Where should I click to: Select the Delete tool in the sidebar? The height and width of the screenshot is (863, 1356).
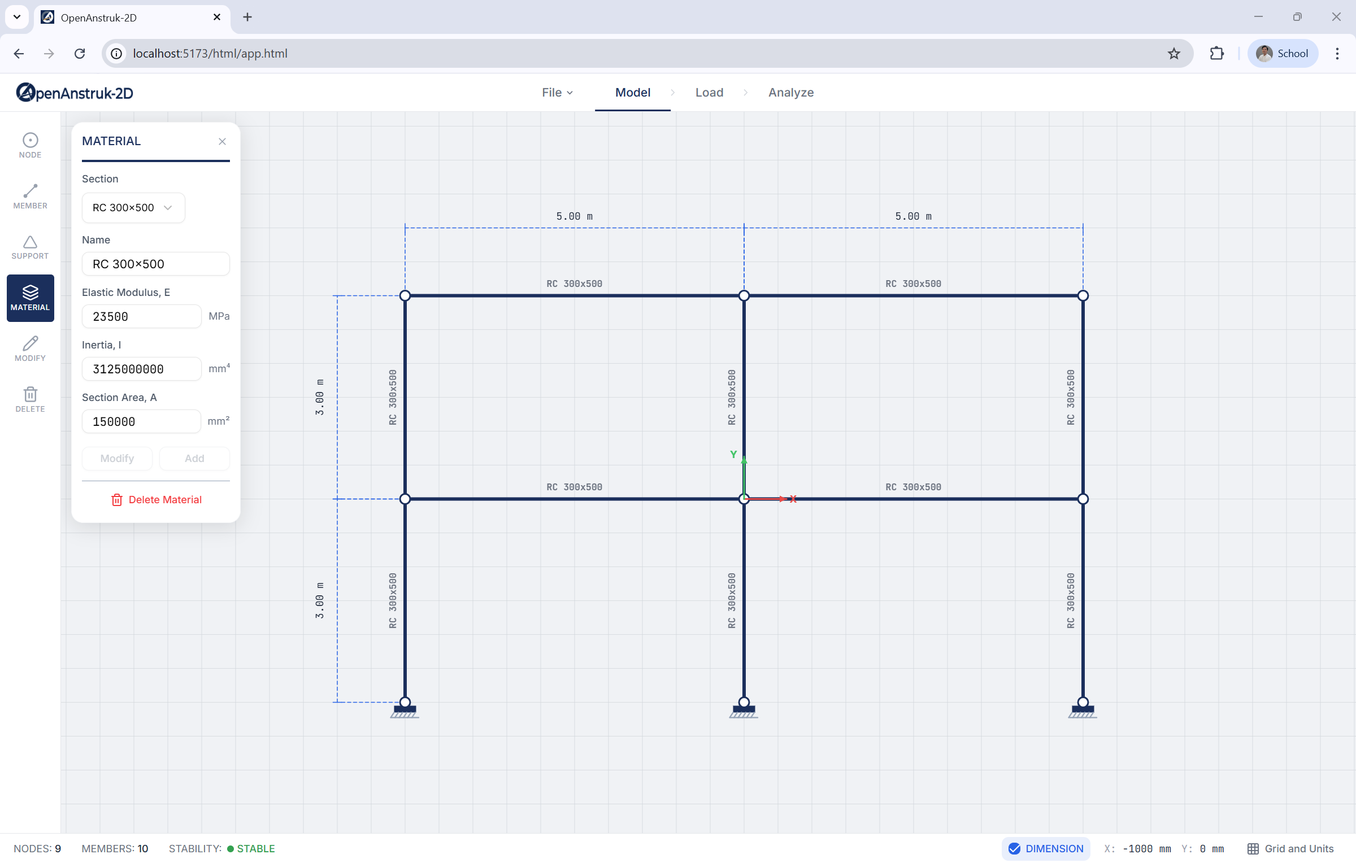point(30,400)
